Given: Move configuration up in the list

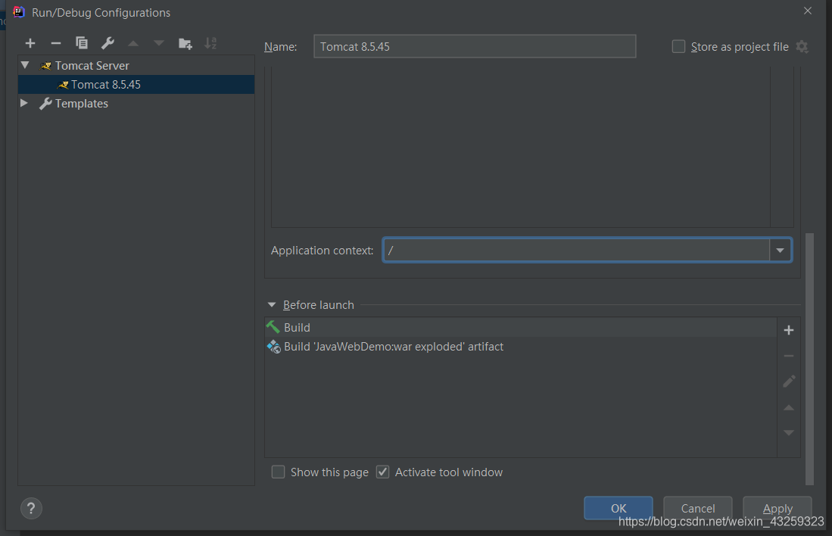Looking at the screenshot, I should pyautogui.click(x=133, y=43).
